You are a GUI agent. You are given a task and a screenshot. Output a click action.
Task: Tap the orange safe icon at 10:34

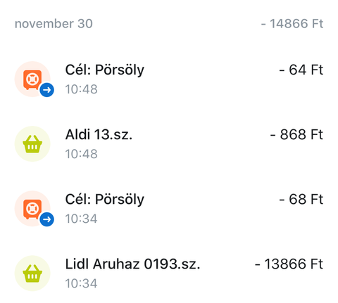pyautogui.click(x=32, y=209)
